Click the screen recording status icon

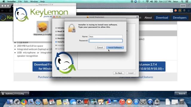click(132, 1)
